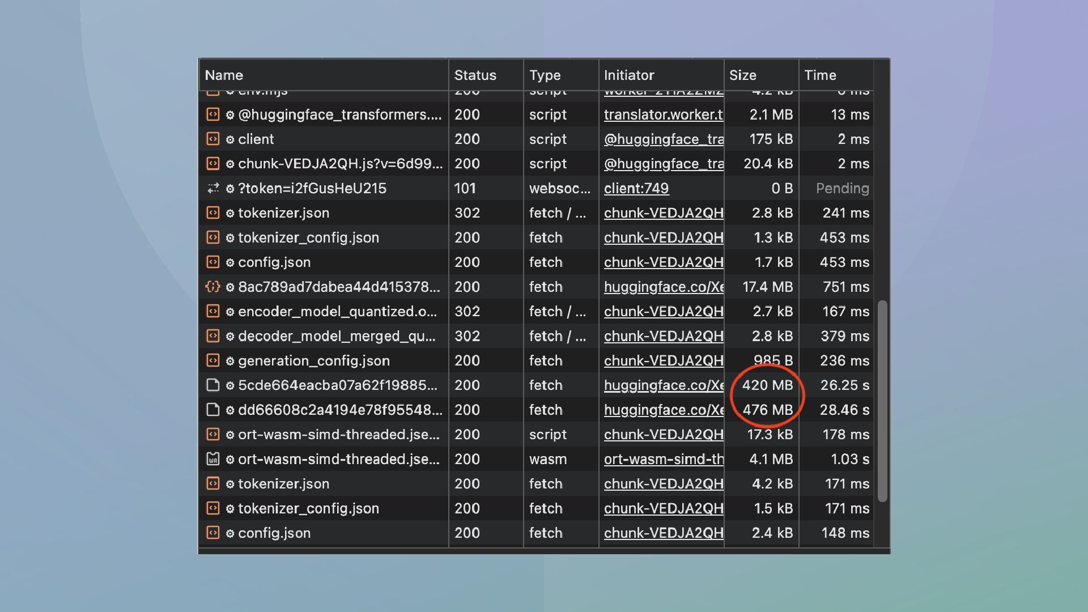Click document icon for 5cde664eacba07a62f request
1088x612 pixels.
212,385
